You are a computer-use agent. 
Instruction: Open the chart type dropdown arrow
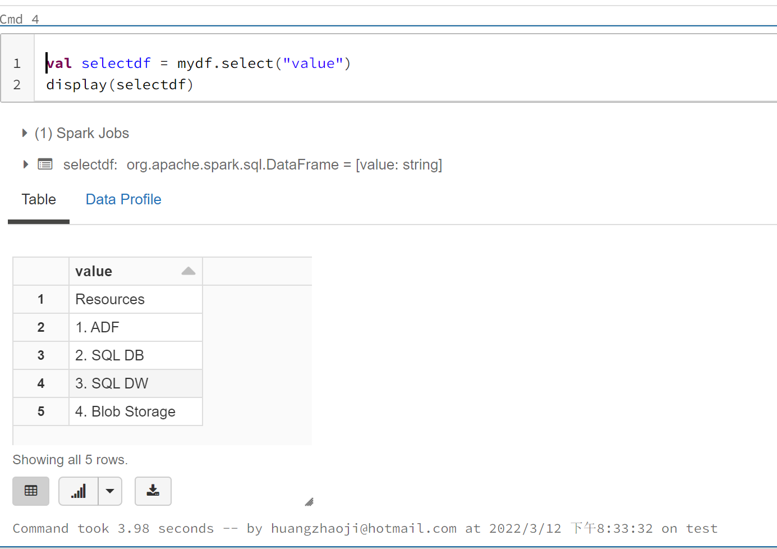[x=110, y=491]
